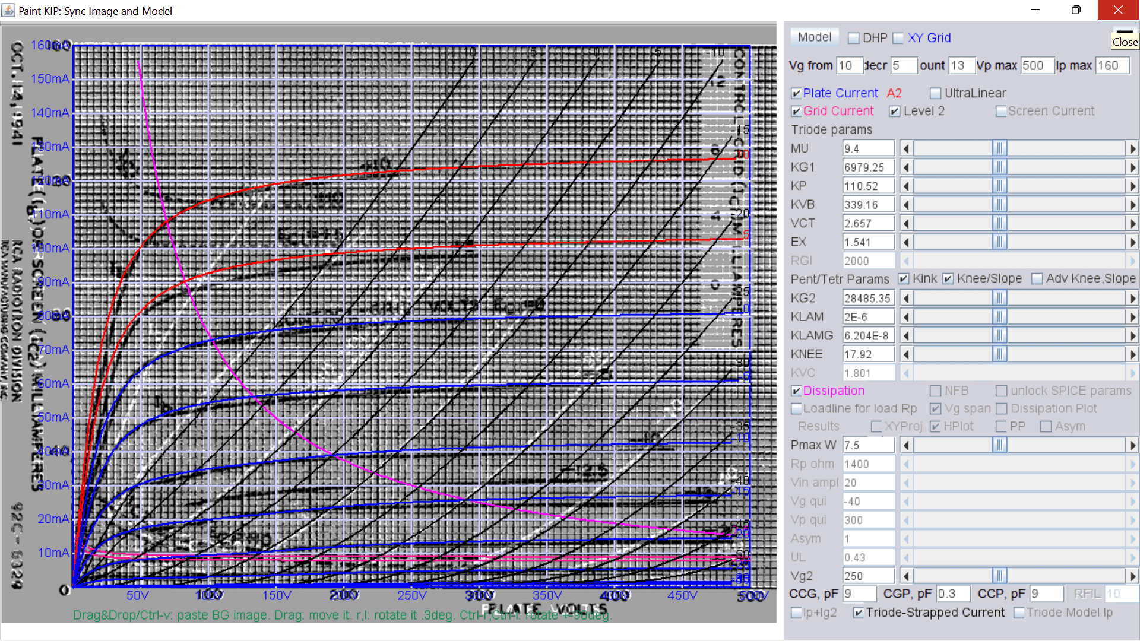Enable the DHP checkbox
The image size is (1140, 641).
tap(854, 38)
